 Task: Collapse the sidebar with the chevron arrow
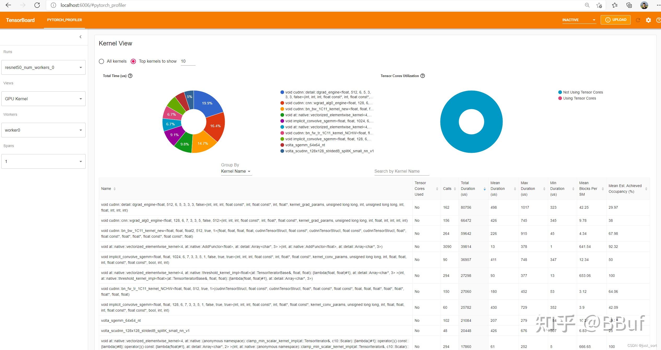click(81, 37)
